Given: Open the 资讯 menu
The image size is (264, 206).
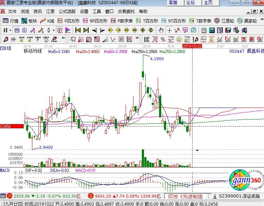Looking at the screenshot, I should [x=38, y=12].
